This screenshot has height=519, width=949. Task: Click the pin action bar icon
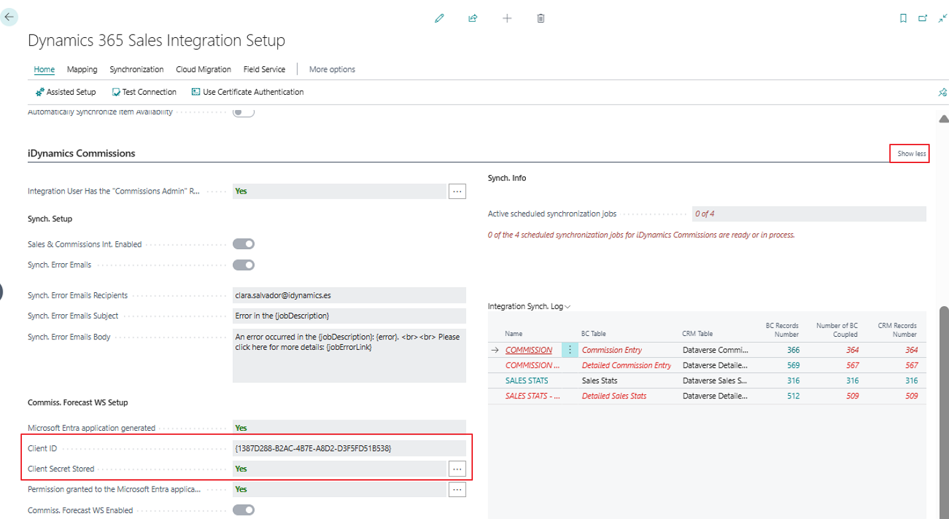[942, 93]
